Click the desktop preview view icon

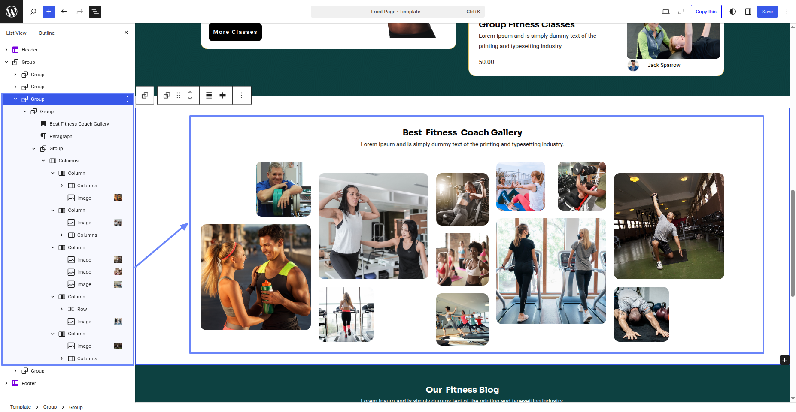665,12
